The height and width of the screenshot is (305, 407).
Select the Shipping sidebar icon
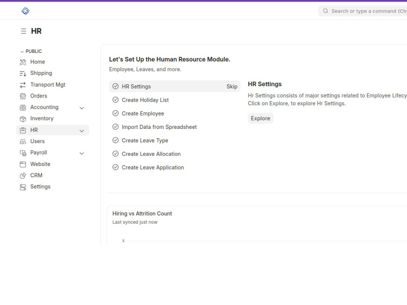coord(22,73)
